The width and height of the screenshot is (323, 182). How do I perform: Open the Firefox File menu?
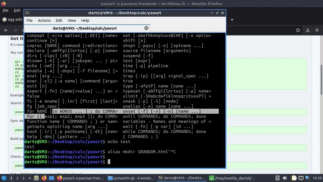[5, 10]
